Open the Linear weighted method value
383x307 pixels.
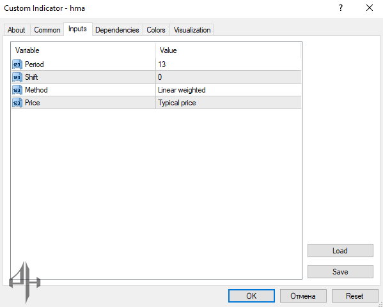[x=228, y=90]
